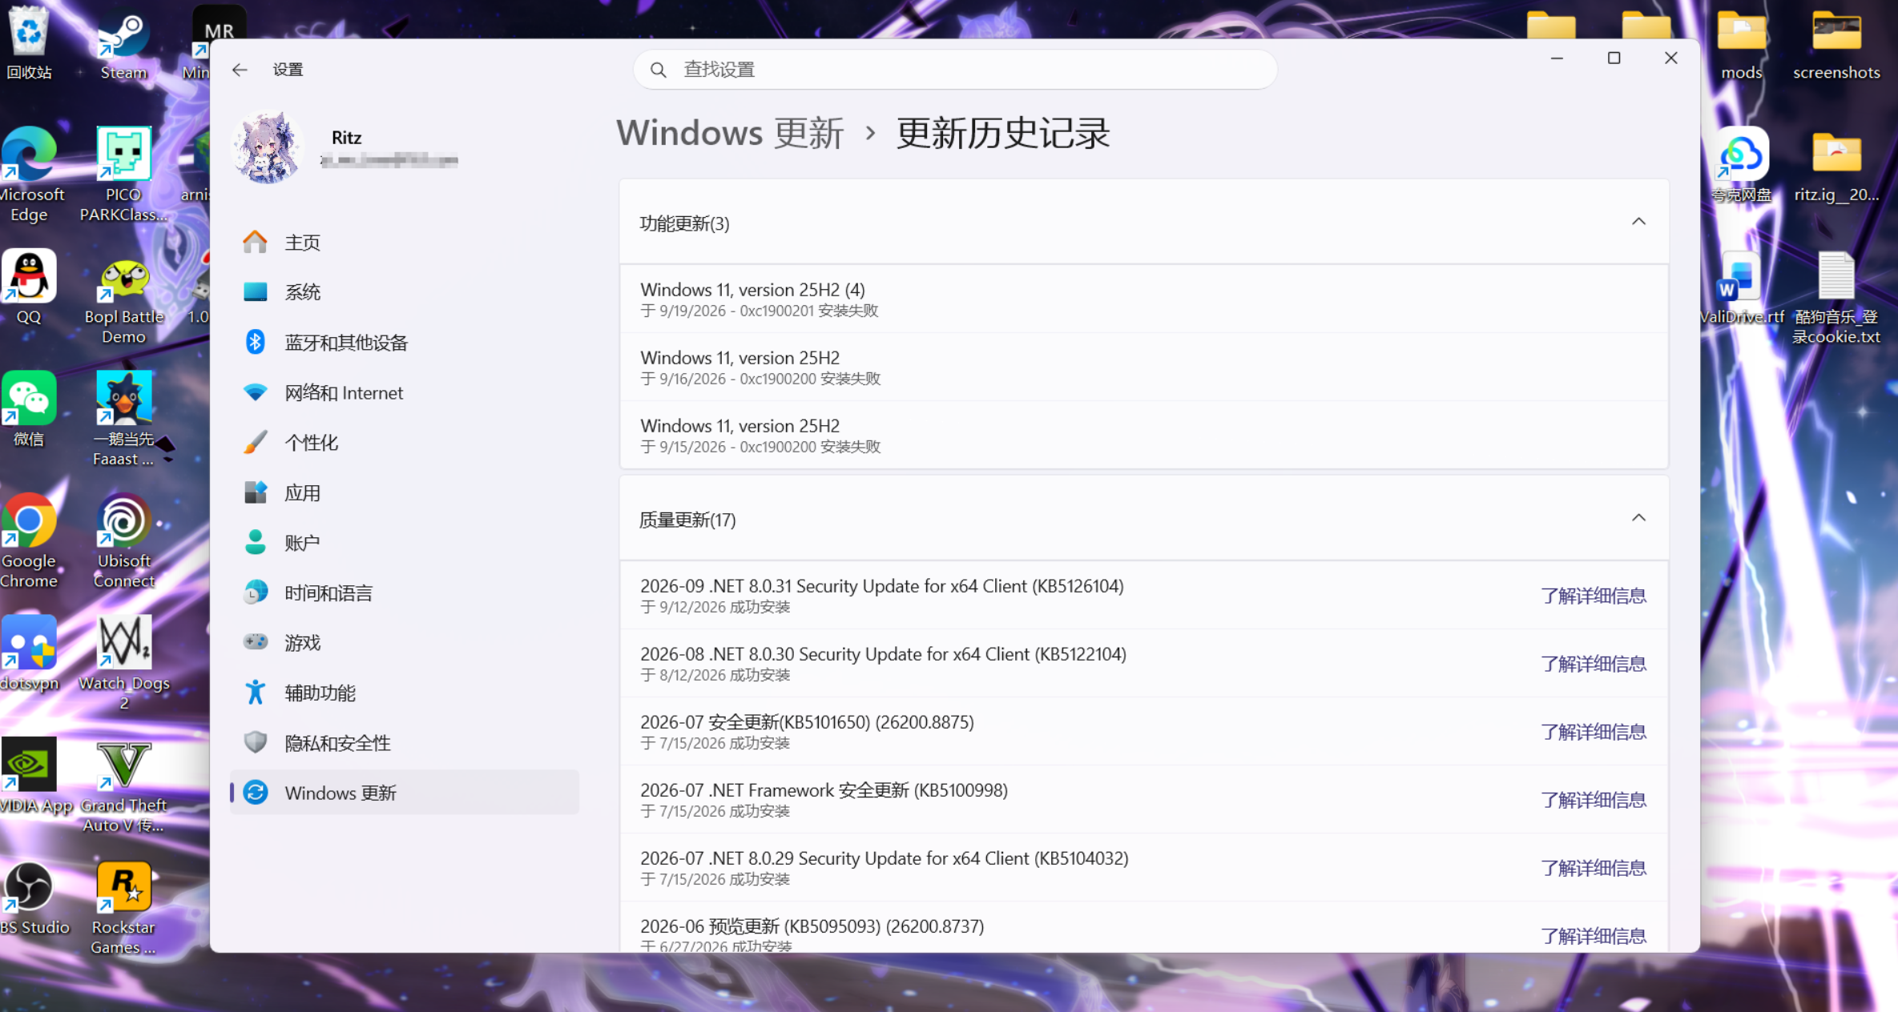Image resolution: width=1898 pixels, height=1012 pixels.
Task: Open the 主页 home icon in sidebar
Action: point(255,242)
